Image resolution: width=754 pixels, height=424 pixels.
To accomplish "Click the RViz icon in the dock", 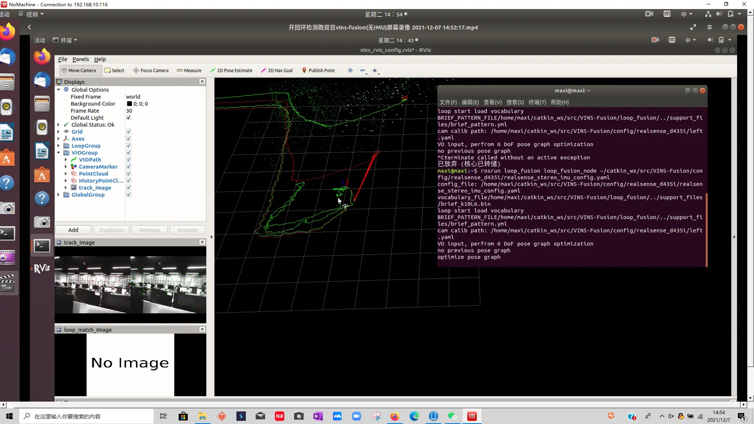I will pyautogui.click(x=42, y=269).
